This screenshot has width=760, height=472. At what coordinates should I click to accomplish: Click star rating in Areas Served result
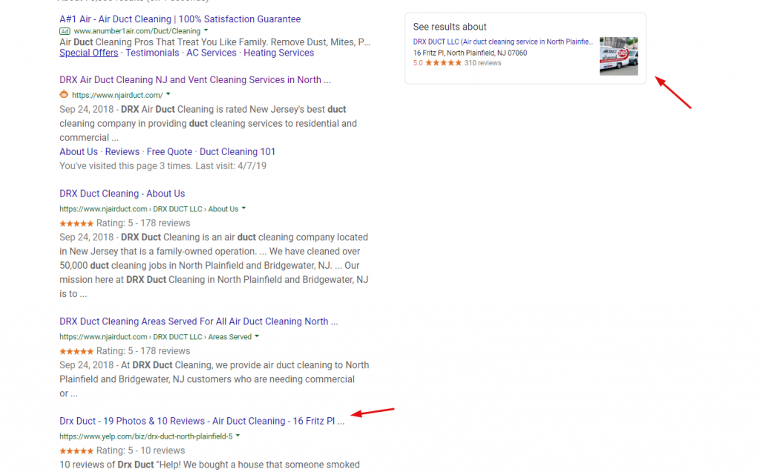coord(76,351)
